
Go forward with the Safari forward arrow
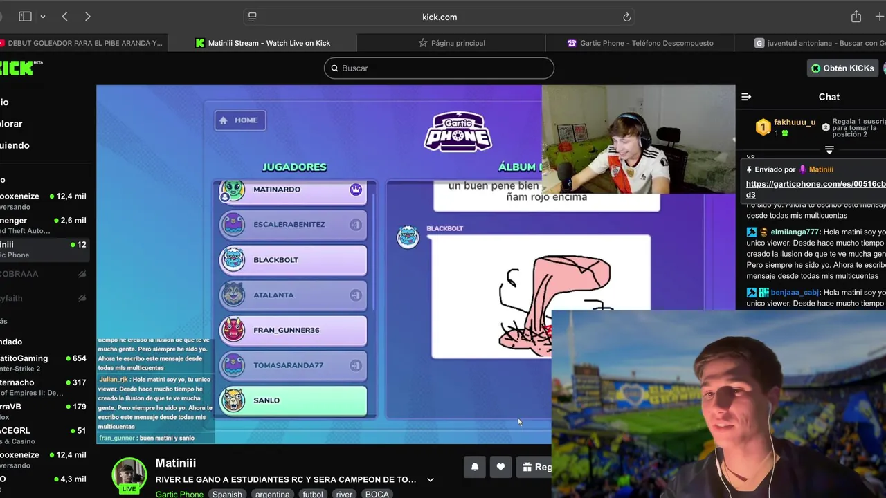pyautogui.click(x=87, y=17)
